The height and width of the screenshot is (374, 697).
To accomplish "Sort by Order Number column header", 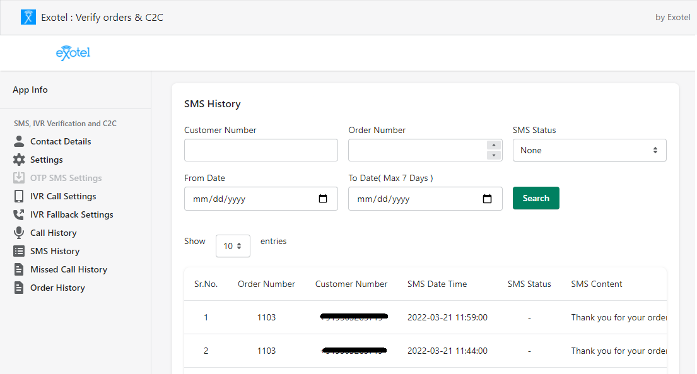I will [x=266, y=284].
